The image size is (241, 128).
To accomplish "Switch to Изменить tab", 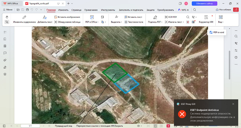I will coord(63,10).
